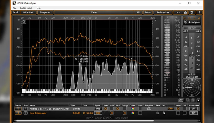Viewport: 214px width, 123px height.
Task: Uncheck RMS for the Analog 1 row
Action: 118,109
